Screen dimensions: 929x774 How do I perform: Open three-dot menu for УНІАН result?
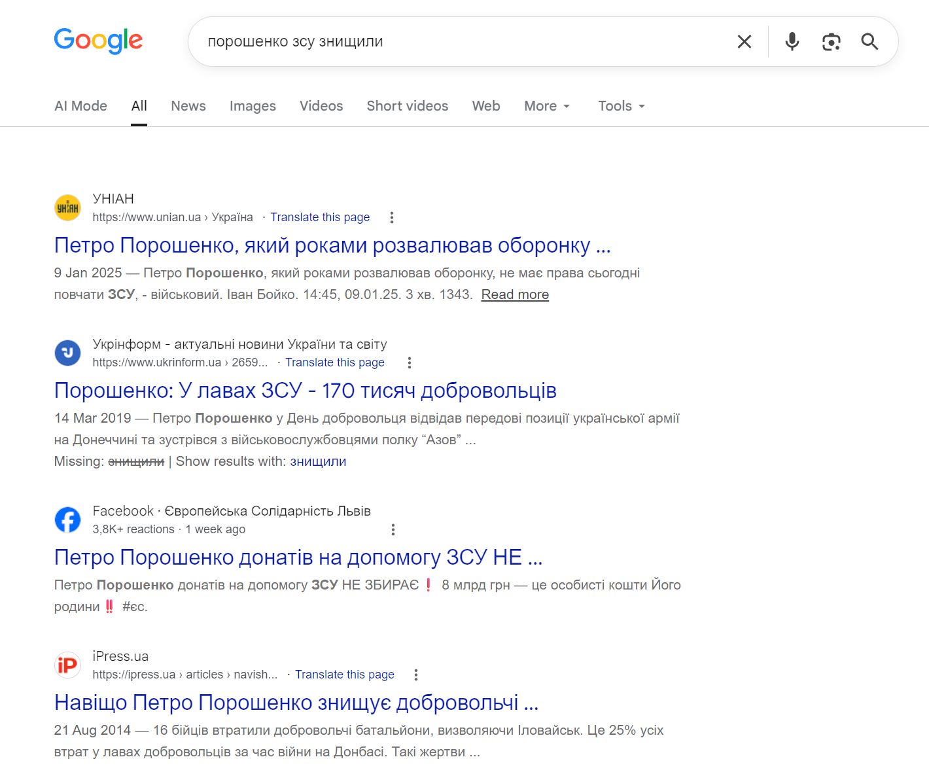tap(392, 217)
